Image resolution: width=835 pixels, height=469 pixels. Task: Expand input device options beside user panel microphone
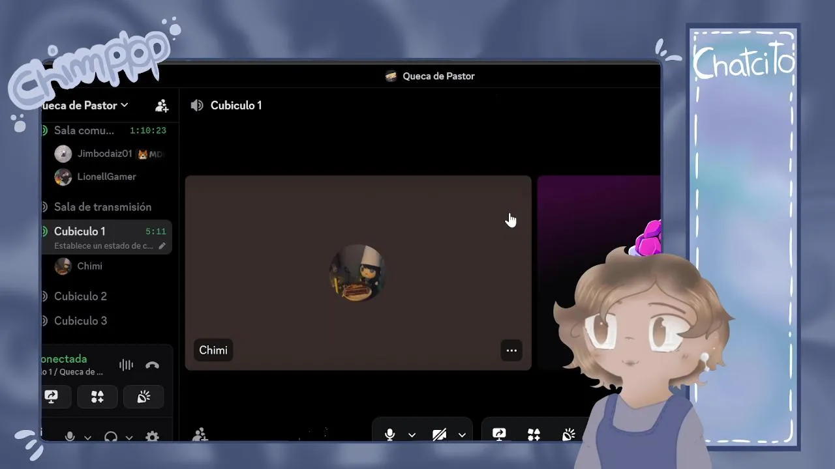pyautogui.click(x=87, y=437)
